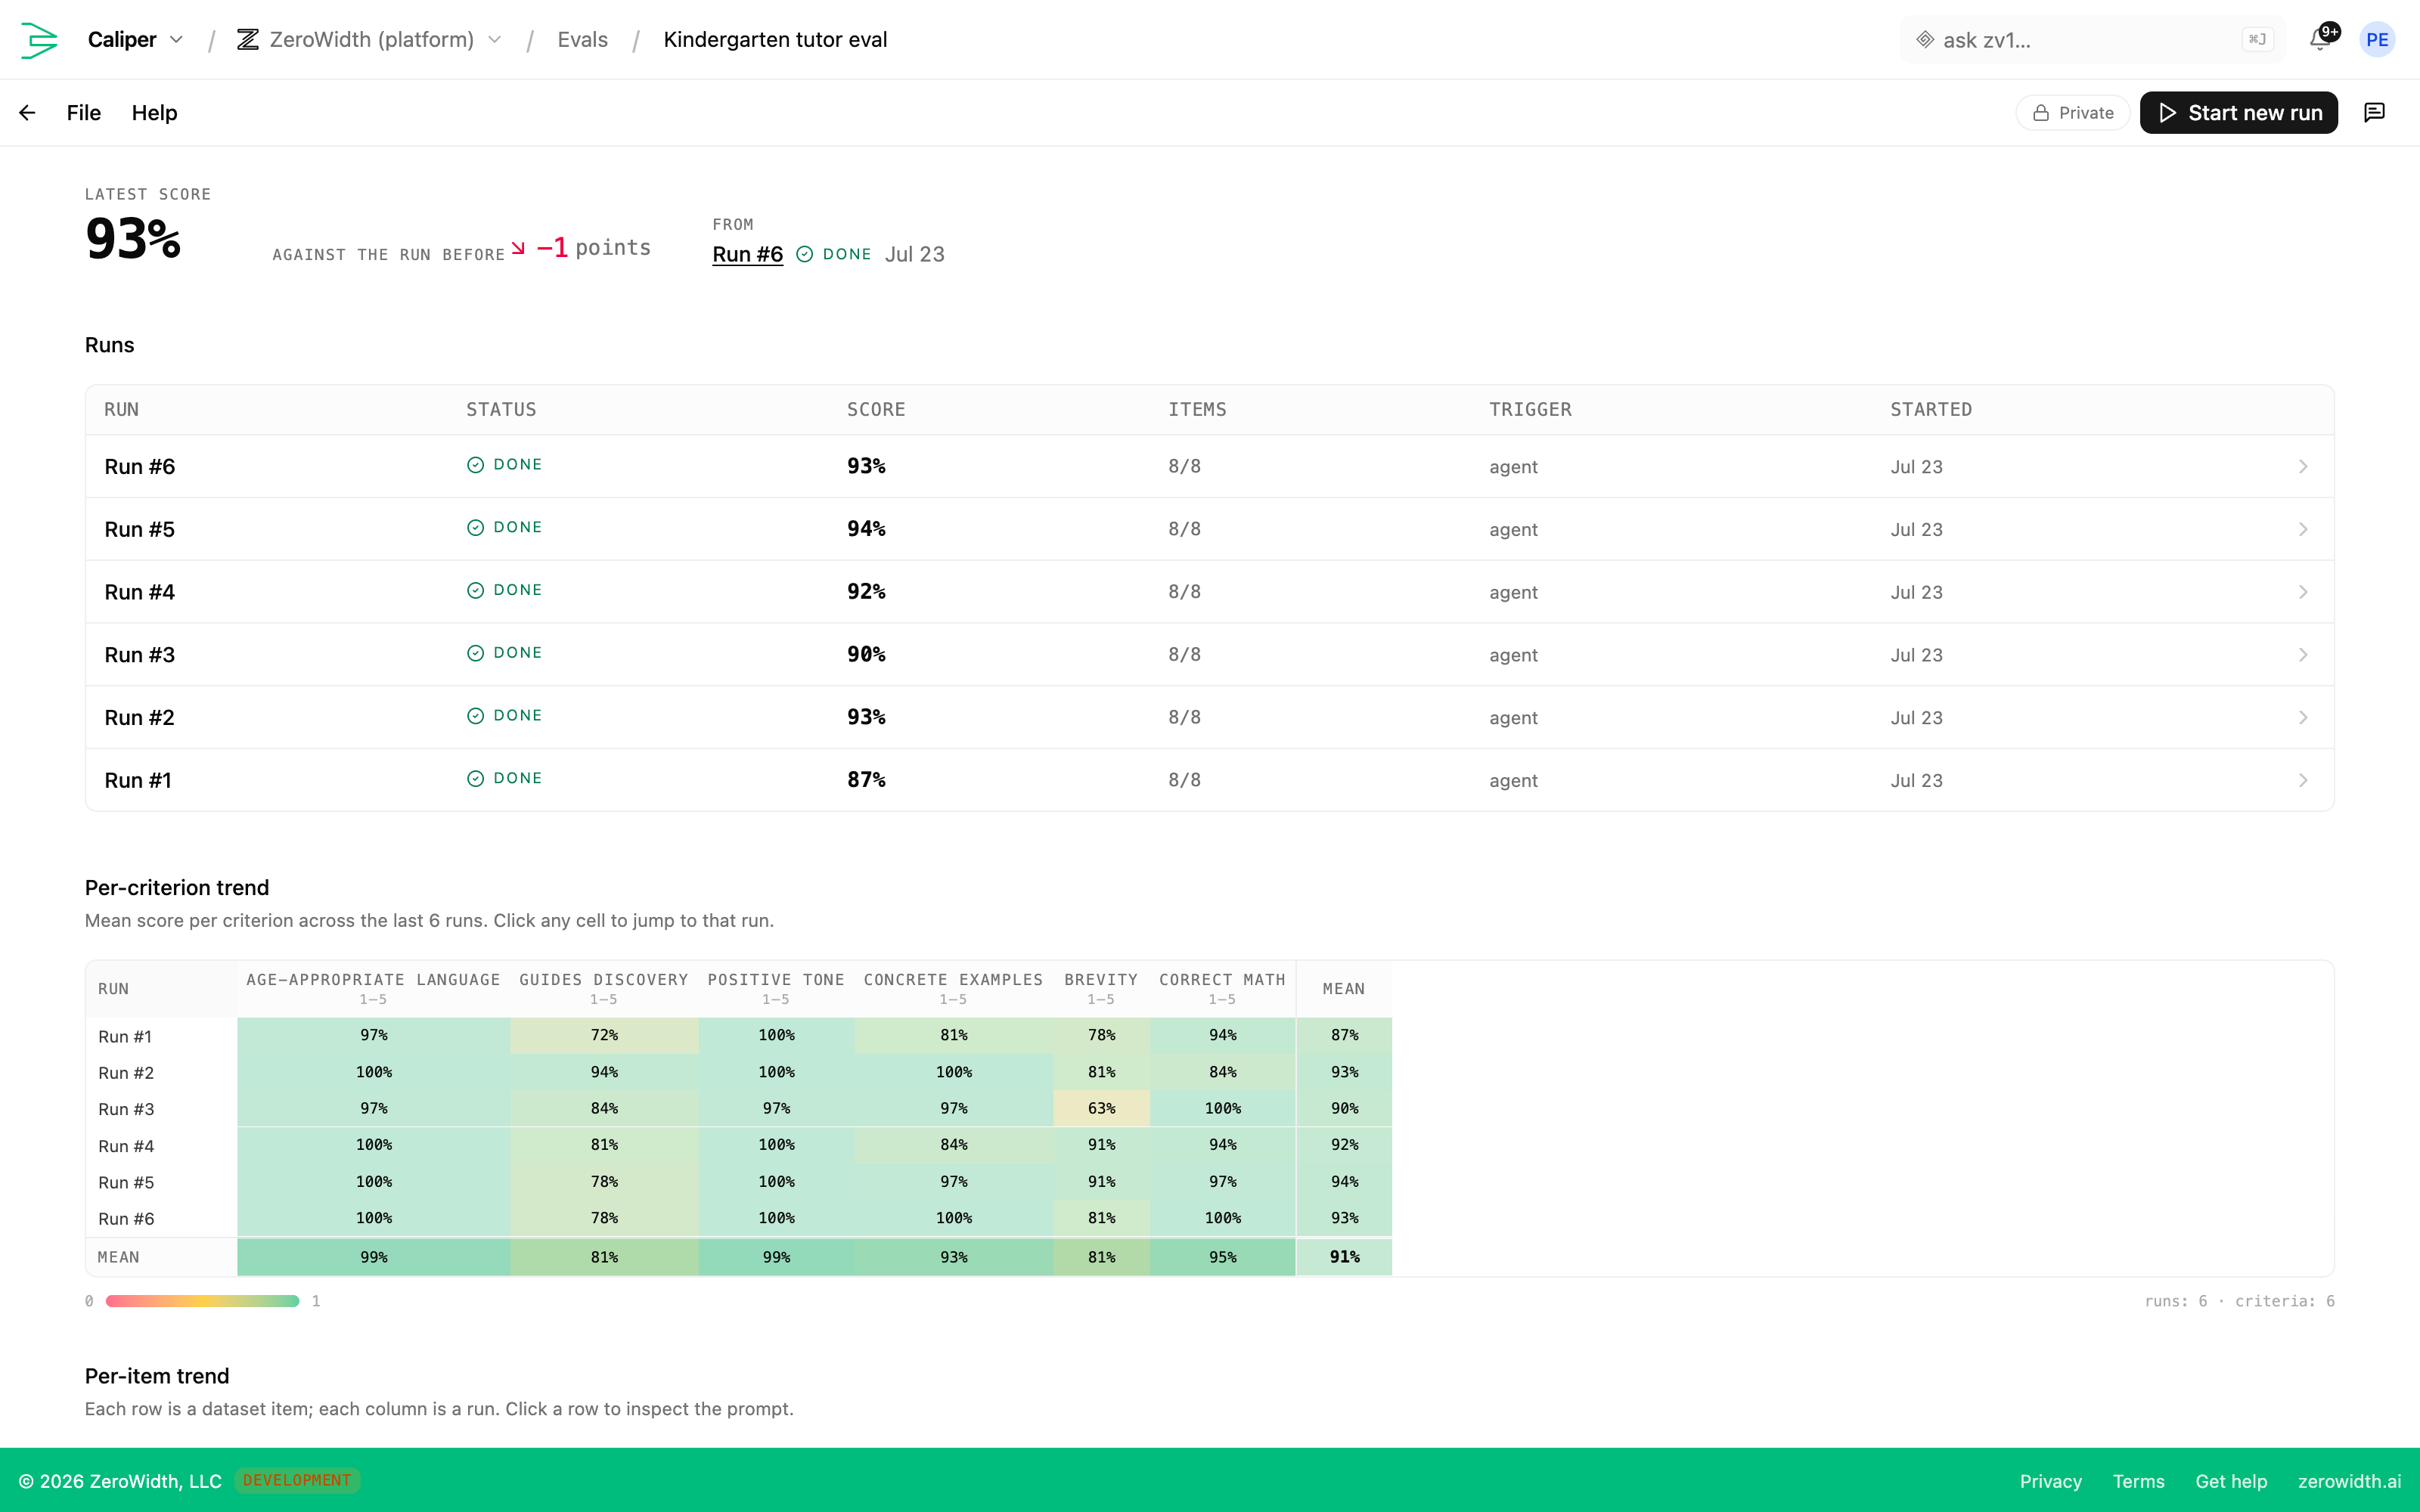This screenshot has height=1512, width=2420.
Task: Open the File menu
Action: pos(84,113)
